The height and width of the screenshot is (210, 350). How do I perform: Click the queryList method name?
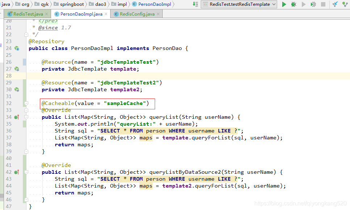(x=164, y=117)
